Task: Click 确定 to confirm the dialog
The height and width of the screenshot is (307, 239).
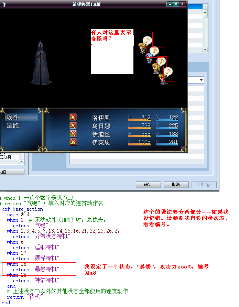Action: coord(148,185)
